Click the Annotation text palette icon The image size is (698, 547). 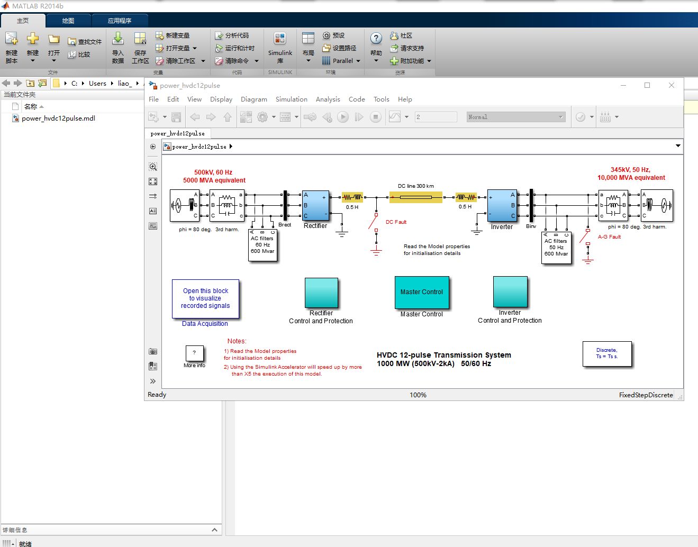[153, 211]
